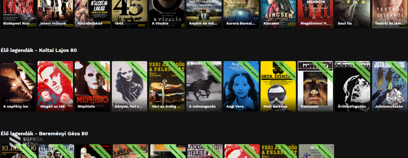Choose the Örökbefogadás movie poster
408x158 pixels.
click(352, 86)
